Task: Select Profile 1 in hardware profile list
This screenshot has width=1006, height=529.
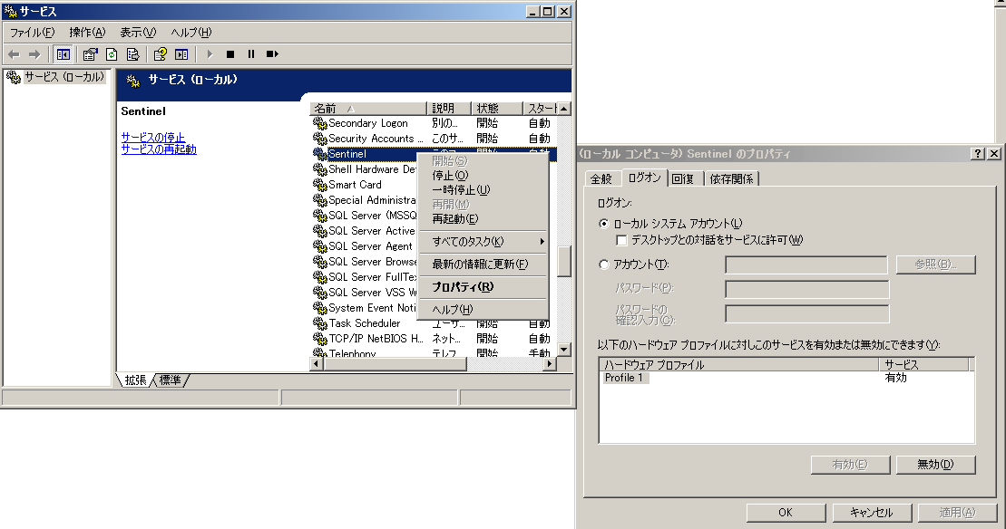Action: [625, 378]
